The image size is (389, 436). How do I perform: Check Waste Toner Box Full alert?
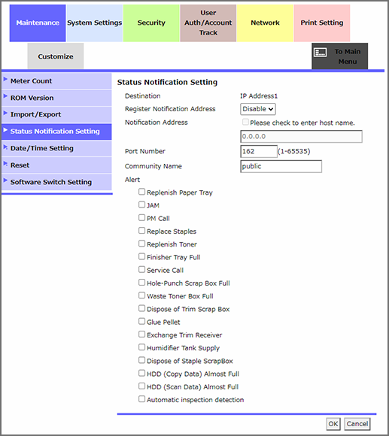click(142, 295)
